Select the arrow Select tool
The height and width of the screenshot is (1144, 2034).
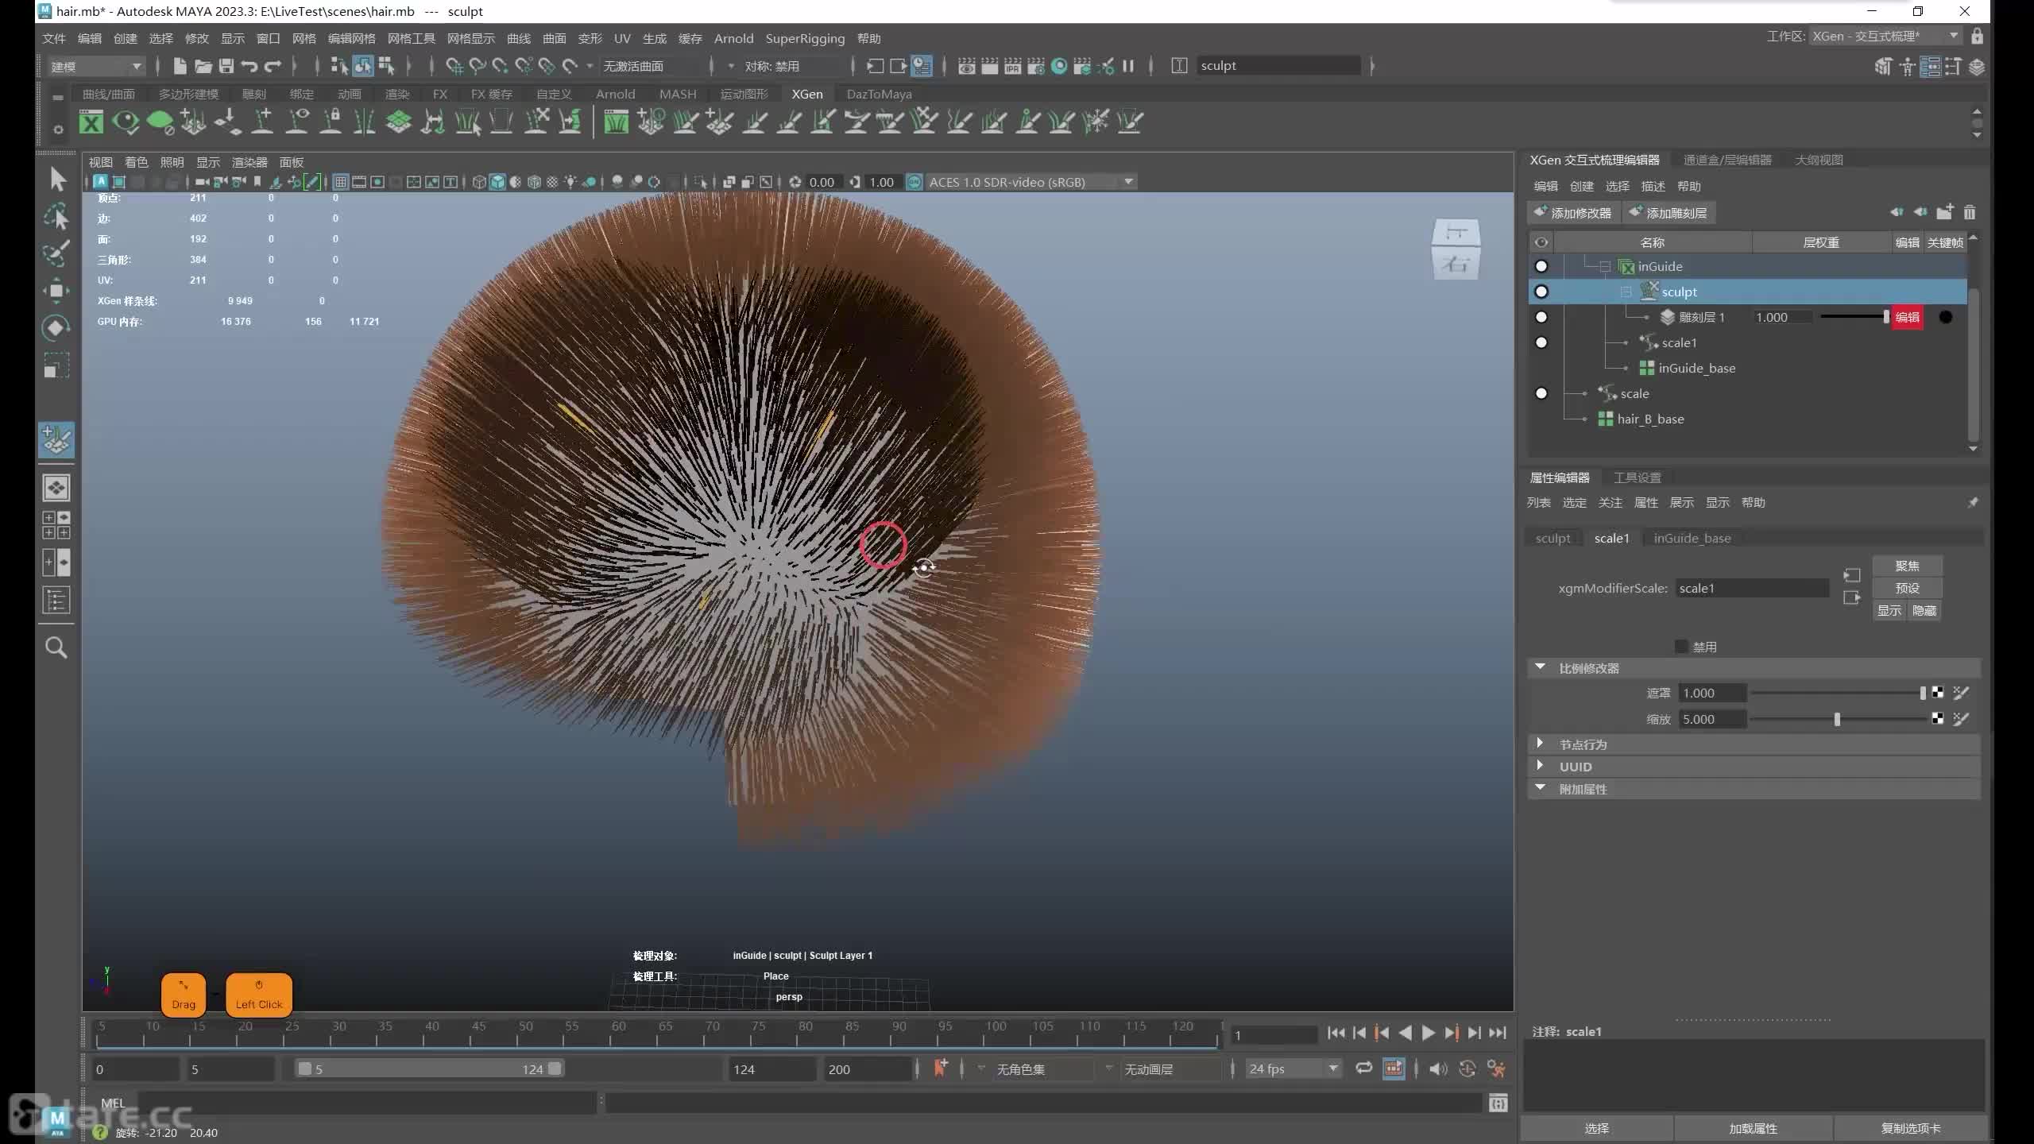tap(56, 179)
